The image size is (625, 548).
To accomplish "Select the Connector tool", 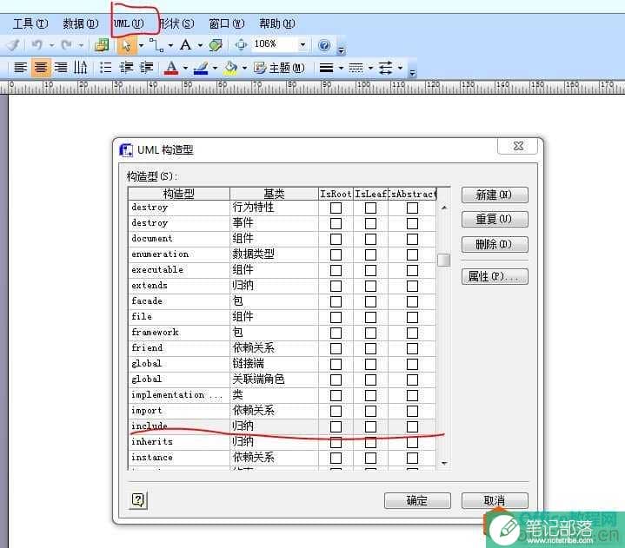I will (156, 45).
